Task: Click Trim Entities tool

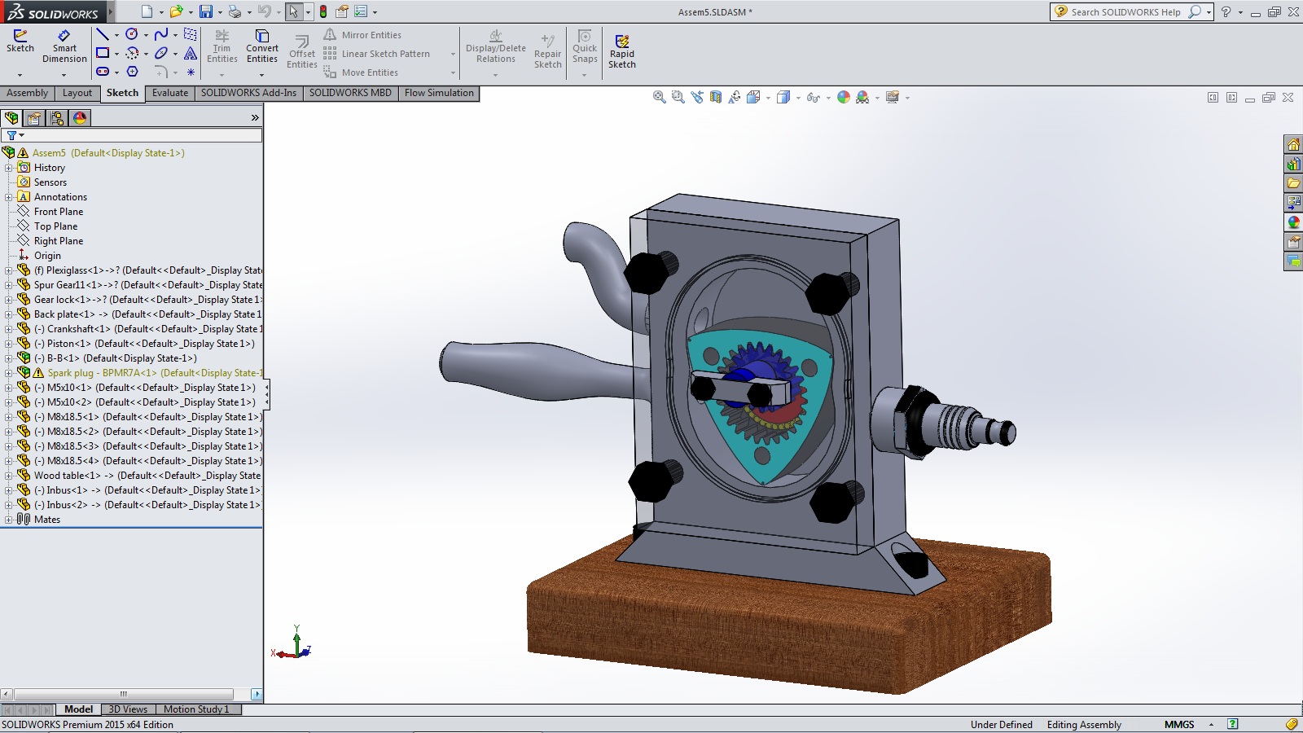Action: (x=222, y=47)
